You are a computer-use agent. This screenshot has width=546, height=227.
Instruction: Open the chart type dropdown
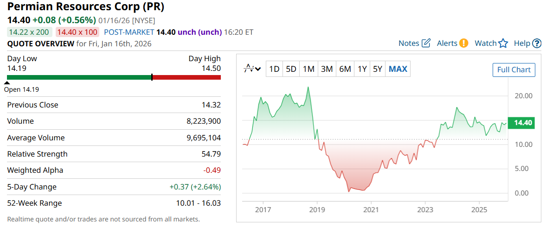pyautogui.click(x=252, y=69)
